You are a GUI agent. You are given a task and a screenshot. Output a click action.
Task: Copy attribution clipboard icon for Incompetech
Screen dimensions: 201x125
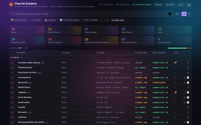pyautogui.click(x=188, y=77)
